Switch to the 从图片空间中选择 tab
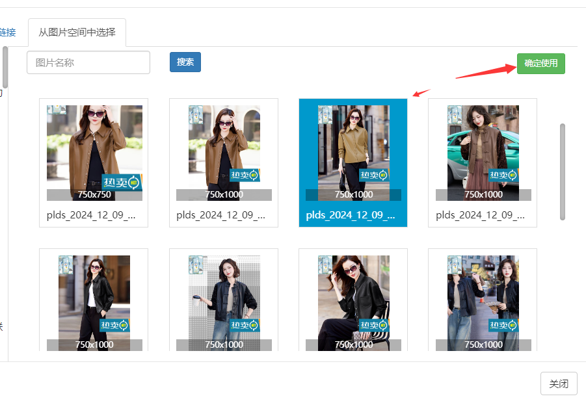 pyautogui.click(x=77, y=32)
